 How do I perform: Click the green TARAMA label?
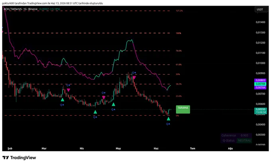tap(183, 109)
